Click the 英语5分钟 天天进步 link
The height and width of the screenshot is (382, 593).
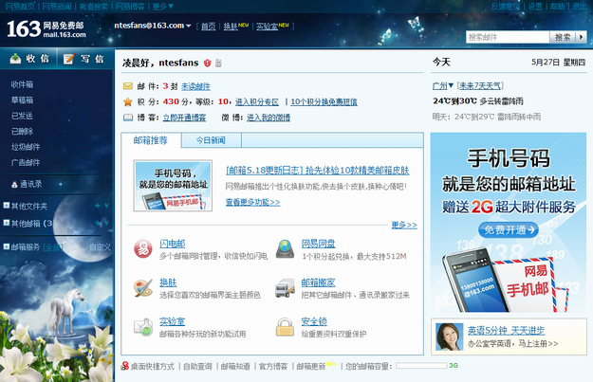click(506, 331)
